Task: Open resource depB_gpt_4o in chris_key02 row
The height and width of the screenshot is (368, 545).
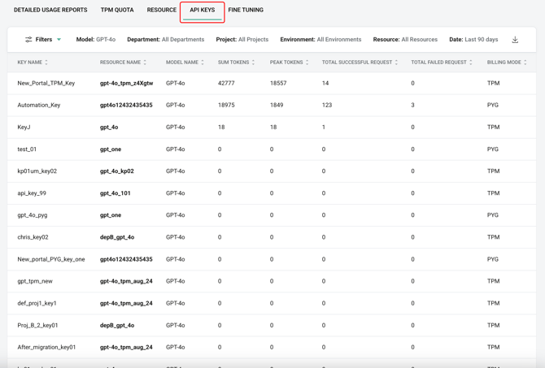Action: click(x=117, y=237)
